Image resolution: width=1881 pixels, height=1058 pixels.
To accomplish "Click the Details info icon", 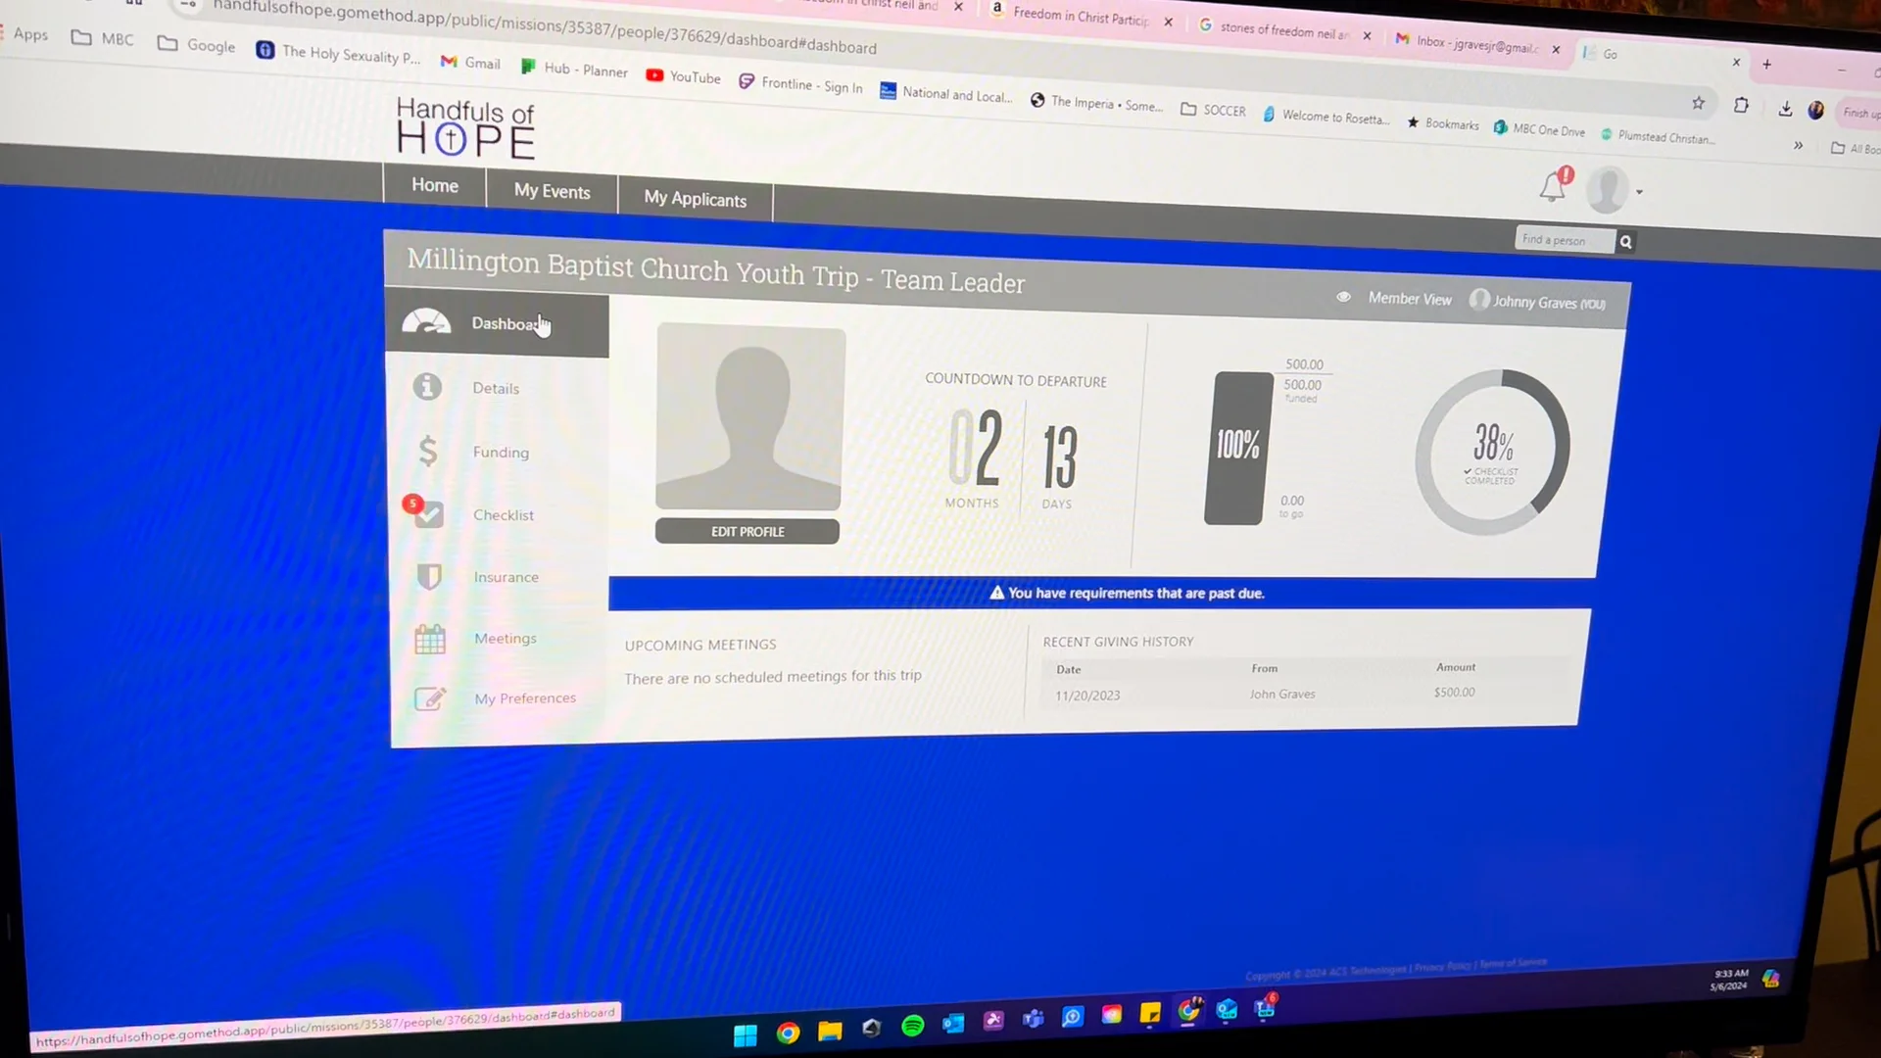I will coord(427,387).
